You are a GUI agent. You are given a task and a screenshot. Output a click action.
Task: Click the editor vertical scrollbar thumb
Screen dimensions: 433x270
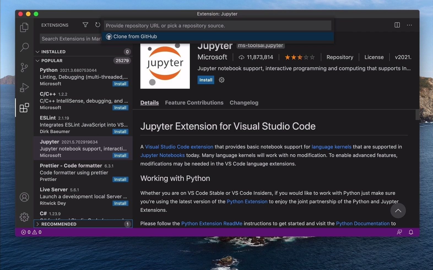417,115
